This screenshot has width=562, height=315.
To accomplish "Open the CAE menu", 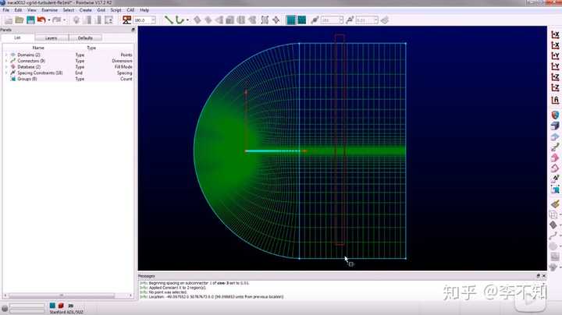I will coord(130,10).
